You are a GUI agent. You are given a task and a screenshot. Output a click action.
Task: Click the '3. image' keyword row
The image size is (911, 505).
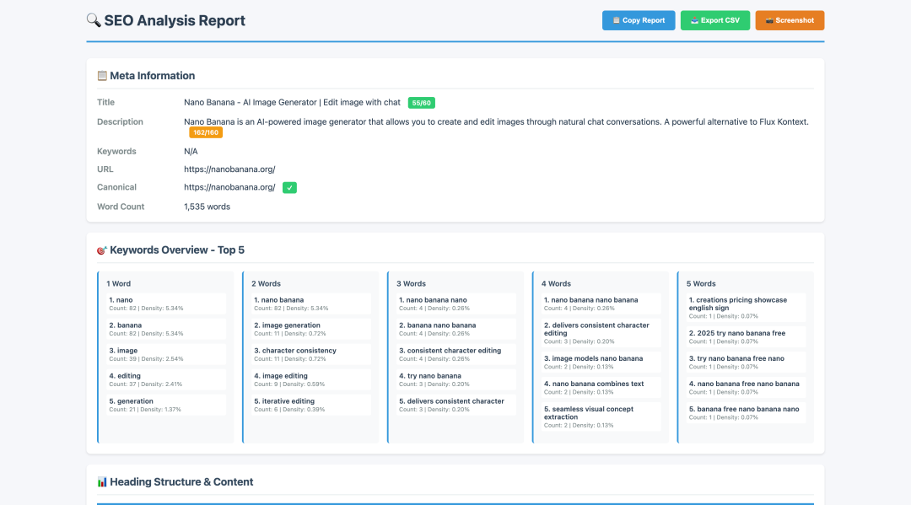click(x=166, y=354)
